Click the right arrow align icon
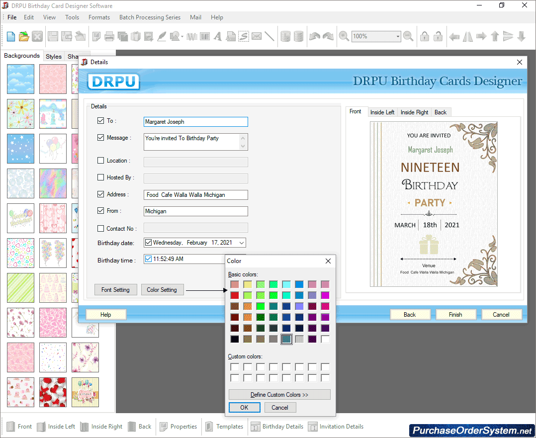The height and width of the screenshot is (438, 536). click(481, 36)
